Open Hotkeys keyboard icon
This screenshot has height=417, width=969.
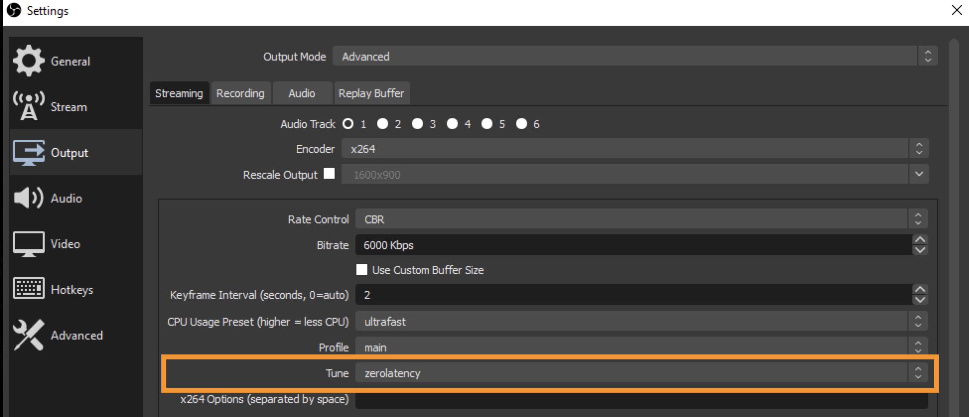tap(28, 288)
